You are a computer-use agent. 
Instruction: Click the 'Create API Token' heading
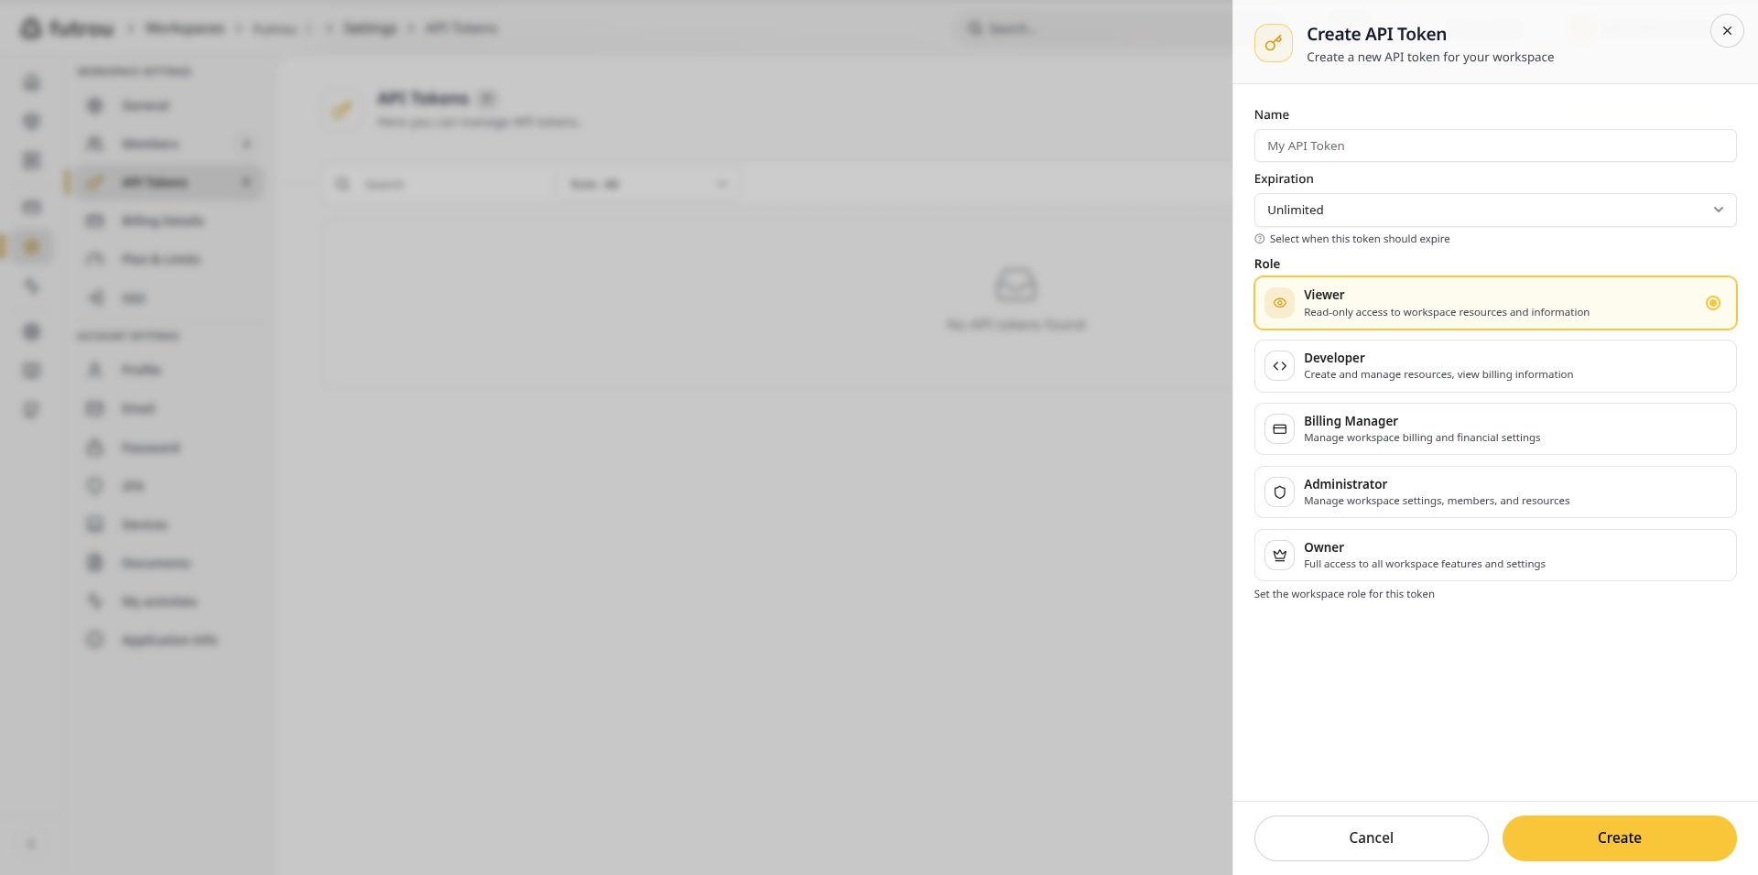click(1376, 34)
